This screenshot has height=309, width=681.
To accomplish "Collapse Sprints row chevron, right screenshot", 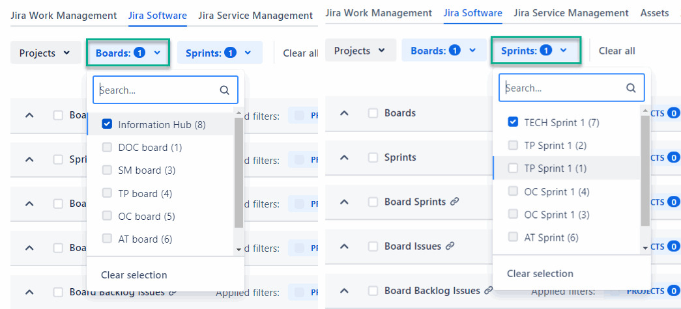I will [344, 157].
